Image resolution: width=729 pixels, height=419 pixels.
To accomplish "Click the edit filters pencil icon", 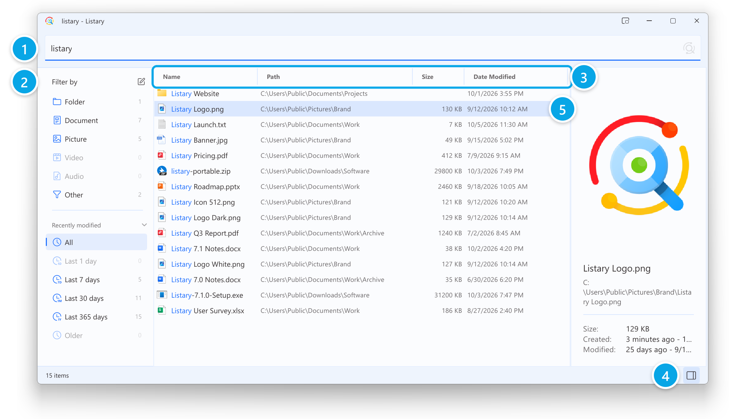I will click(x=141, y=82).
